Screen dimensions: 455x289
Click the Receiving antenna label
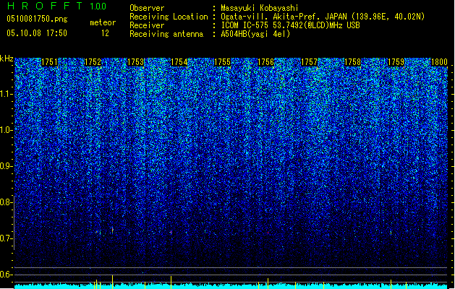pyautogui.click(x=166, y=34)
